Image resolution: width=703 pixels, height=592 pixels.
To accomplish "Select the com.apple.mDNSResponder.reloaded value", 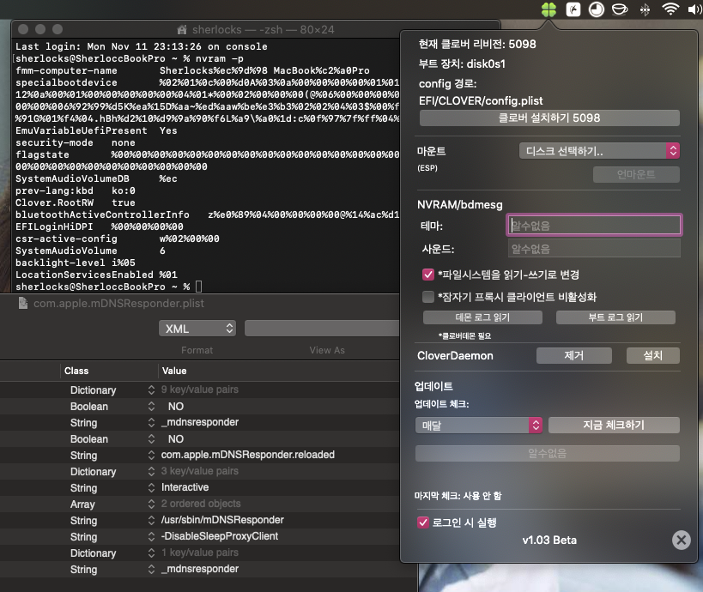I will coord(248,455).
